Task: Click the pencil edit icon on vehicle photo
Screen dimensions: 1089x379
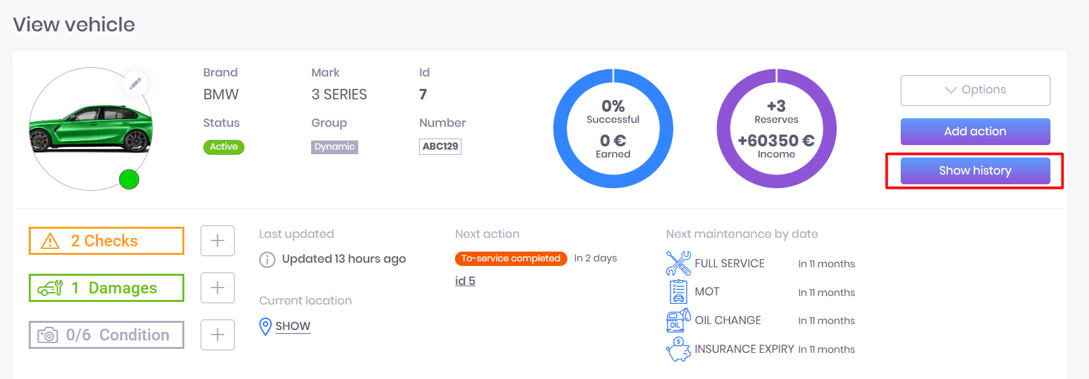Action: (x=135, y=84)
